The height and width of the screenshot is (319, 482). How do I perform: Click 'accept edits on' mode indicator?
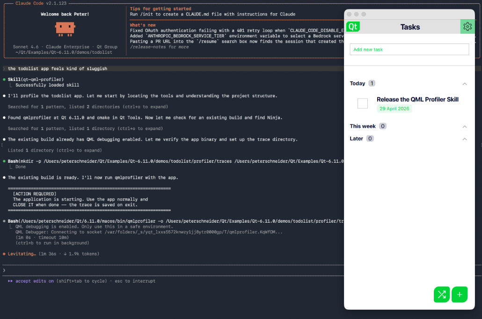(35, 281)
